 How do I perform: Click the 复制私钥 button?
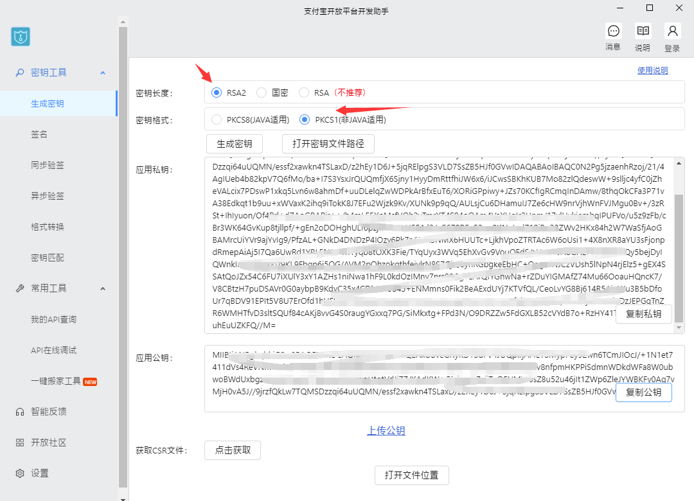643,314
